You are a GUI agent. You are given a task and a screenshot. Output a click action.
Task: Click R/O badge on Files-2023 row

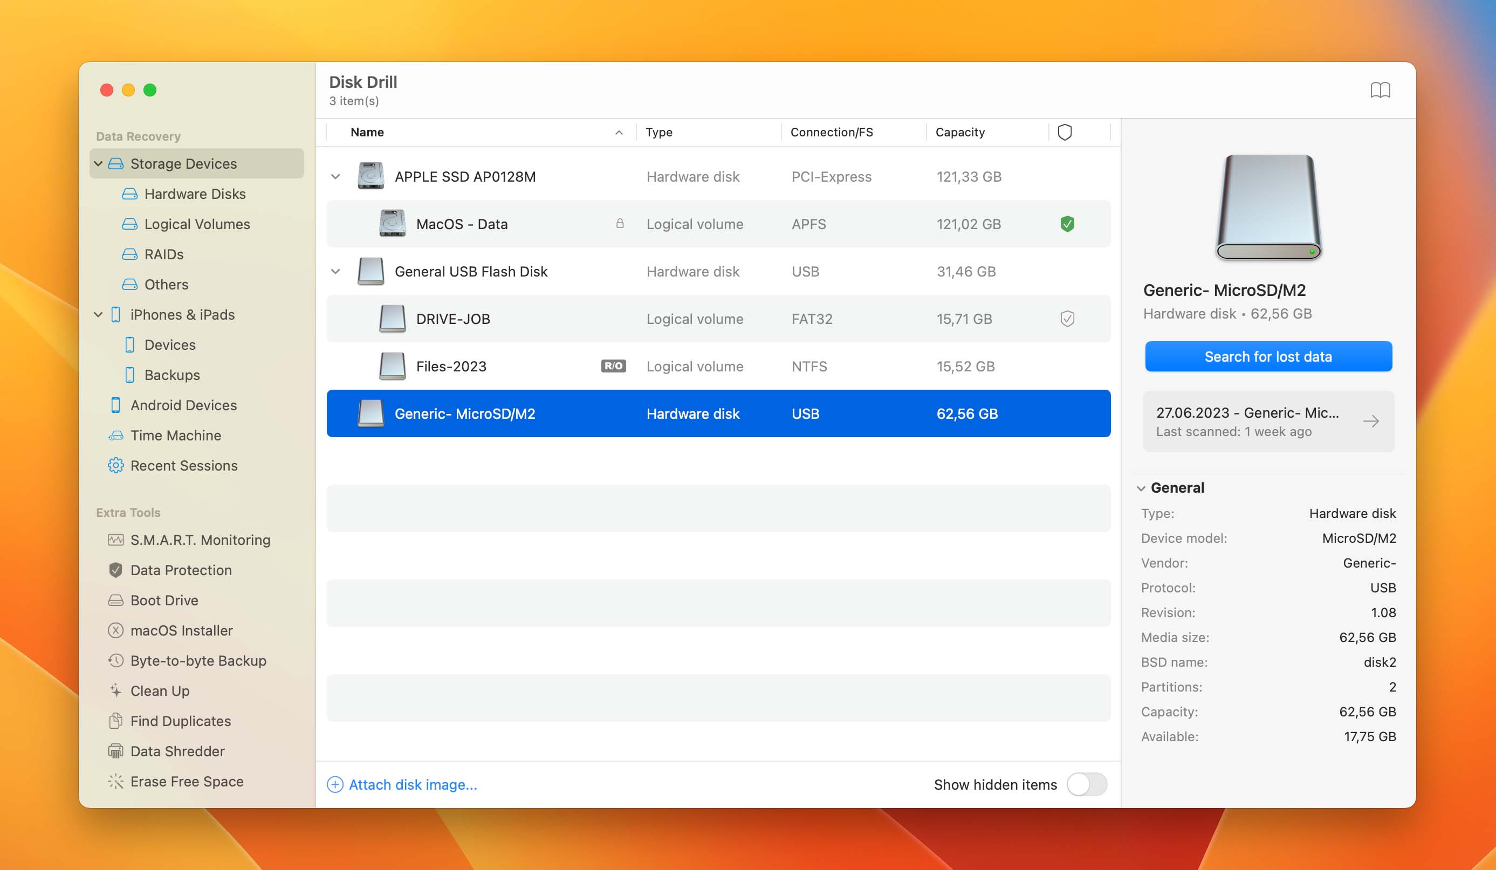613,366
